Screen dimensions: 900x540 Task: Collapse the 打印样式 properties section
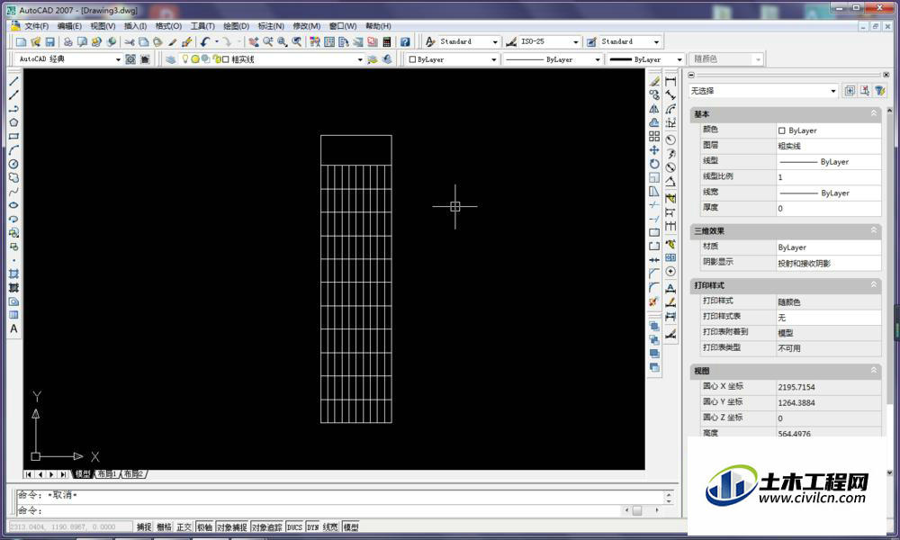pos(874,284)
